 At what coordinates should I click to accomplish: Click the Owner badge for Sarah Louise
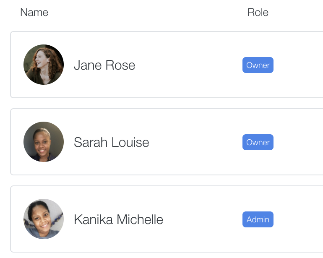tap(258, 142)
